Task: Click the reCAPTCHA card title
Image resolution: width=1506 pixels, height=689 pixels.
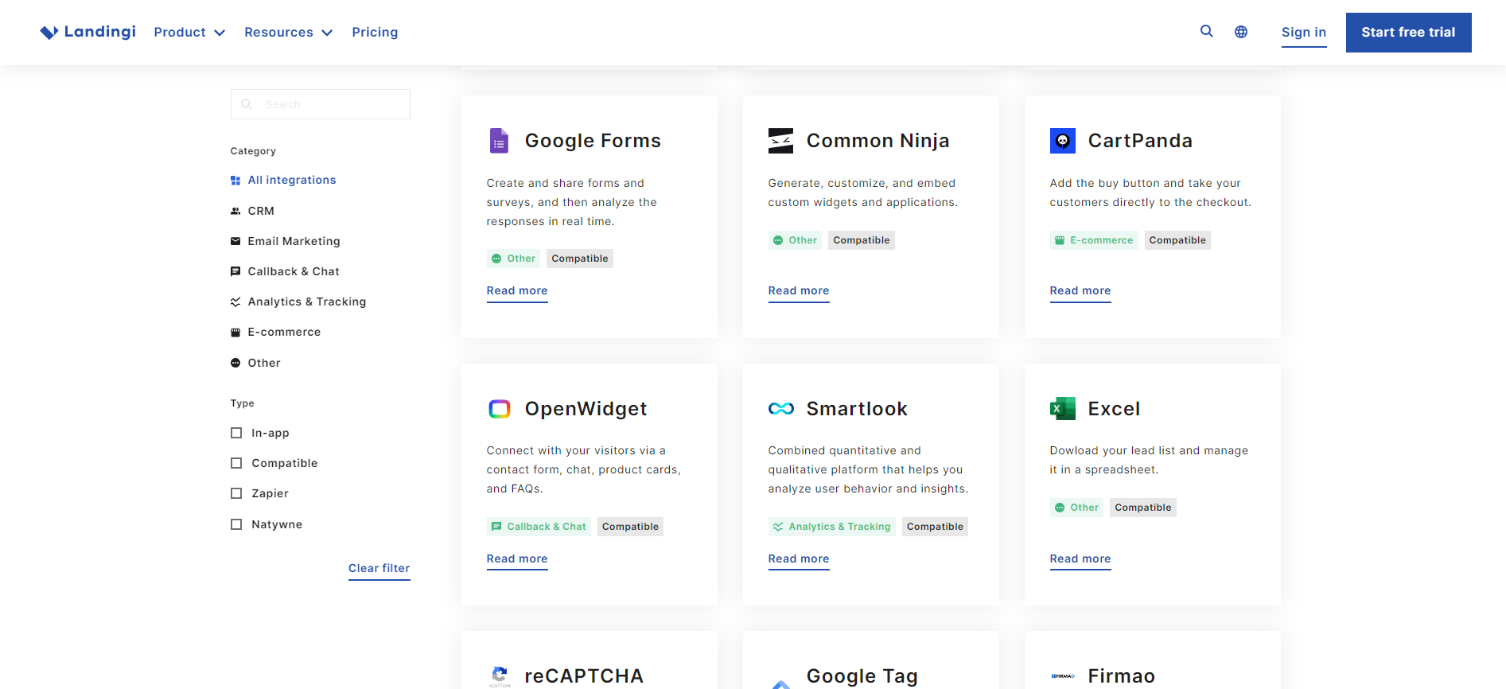Action: coord(584,676)
